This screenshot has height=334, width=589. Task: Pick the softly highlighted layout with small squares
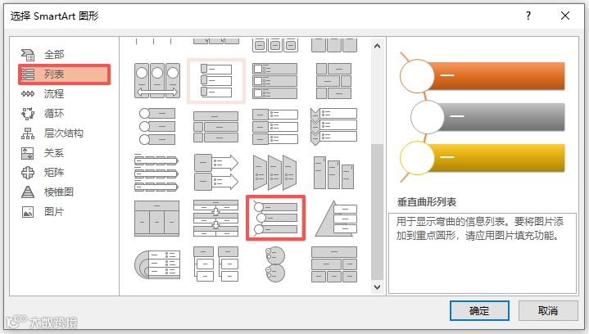point(216,81)
